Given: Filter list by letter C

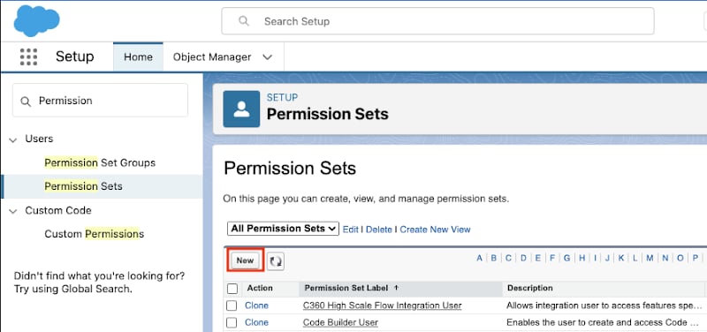Looking at the screenshot, I should 508,258.
